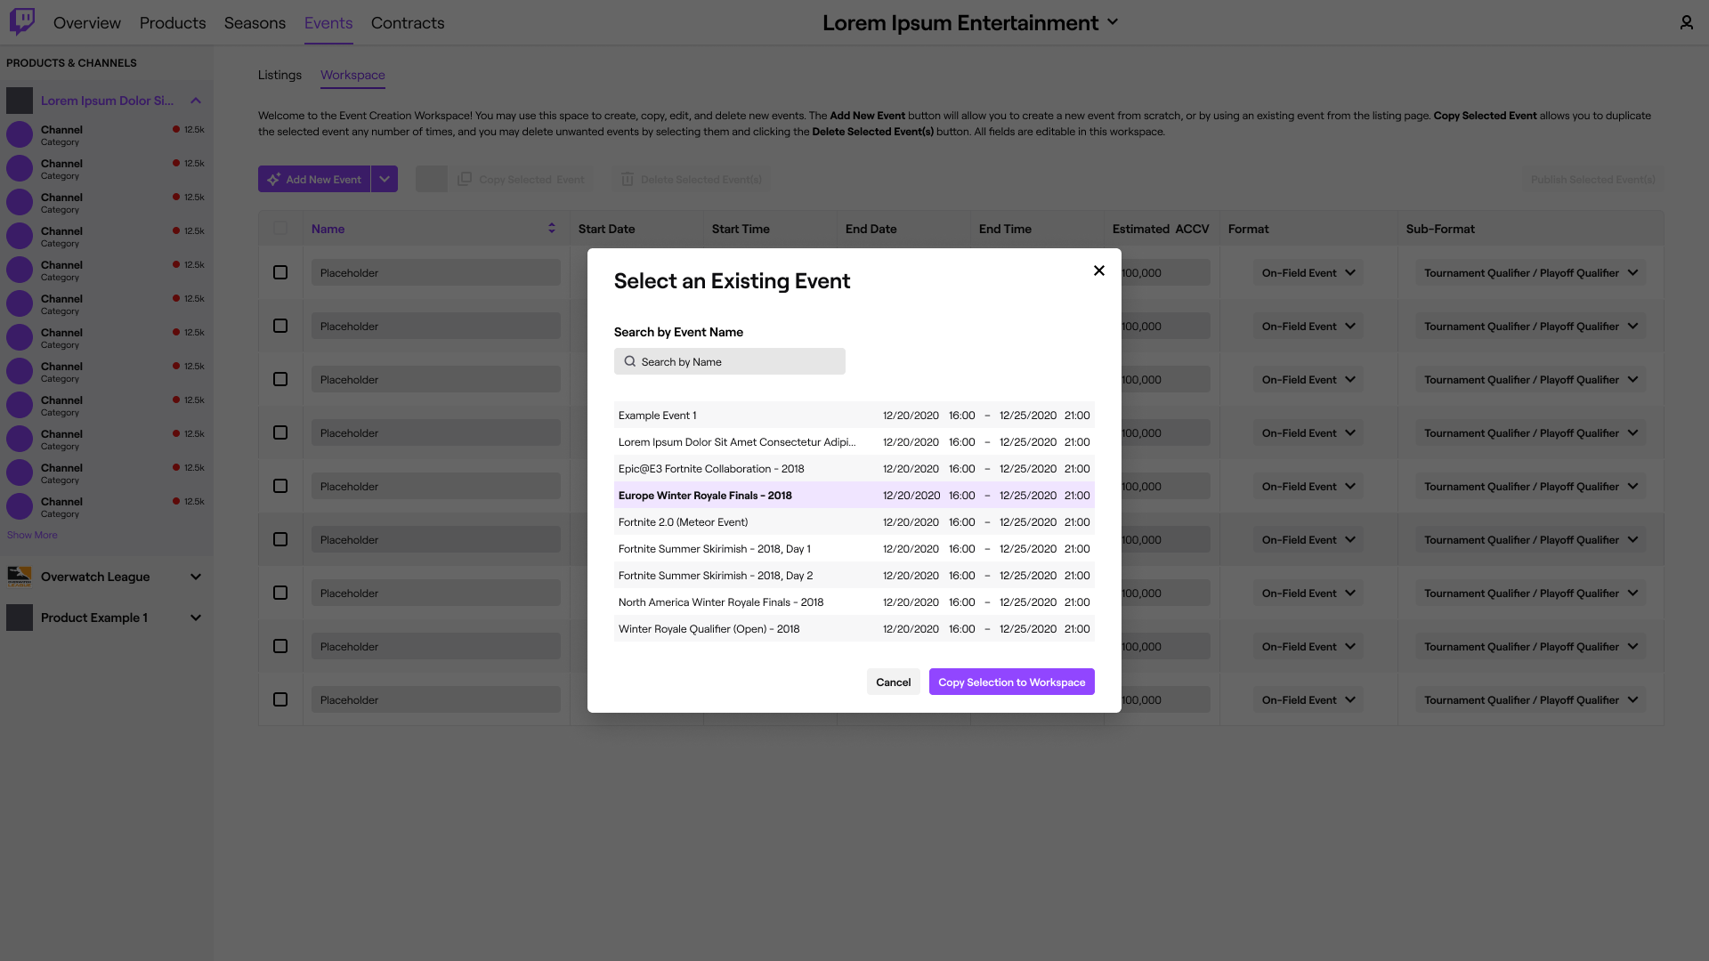Viewport: 1709px width, 961px height.
Task: Expand the Overwatch League section
Action: [196, 577]
